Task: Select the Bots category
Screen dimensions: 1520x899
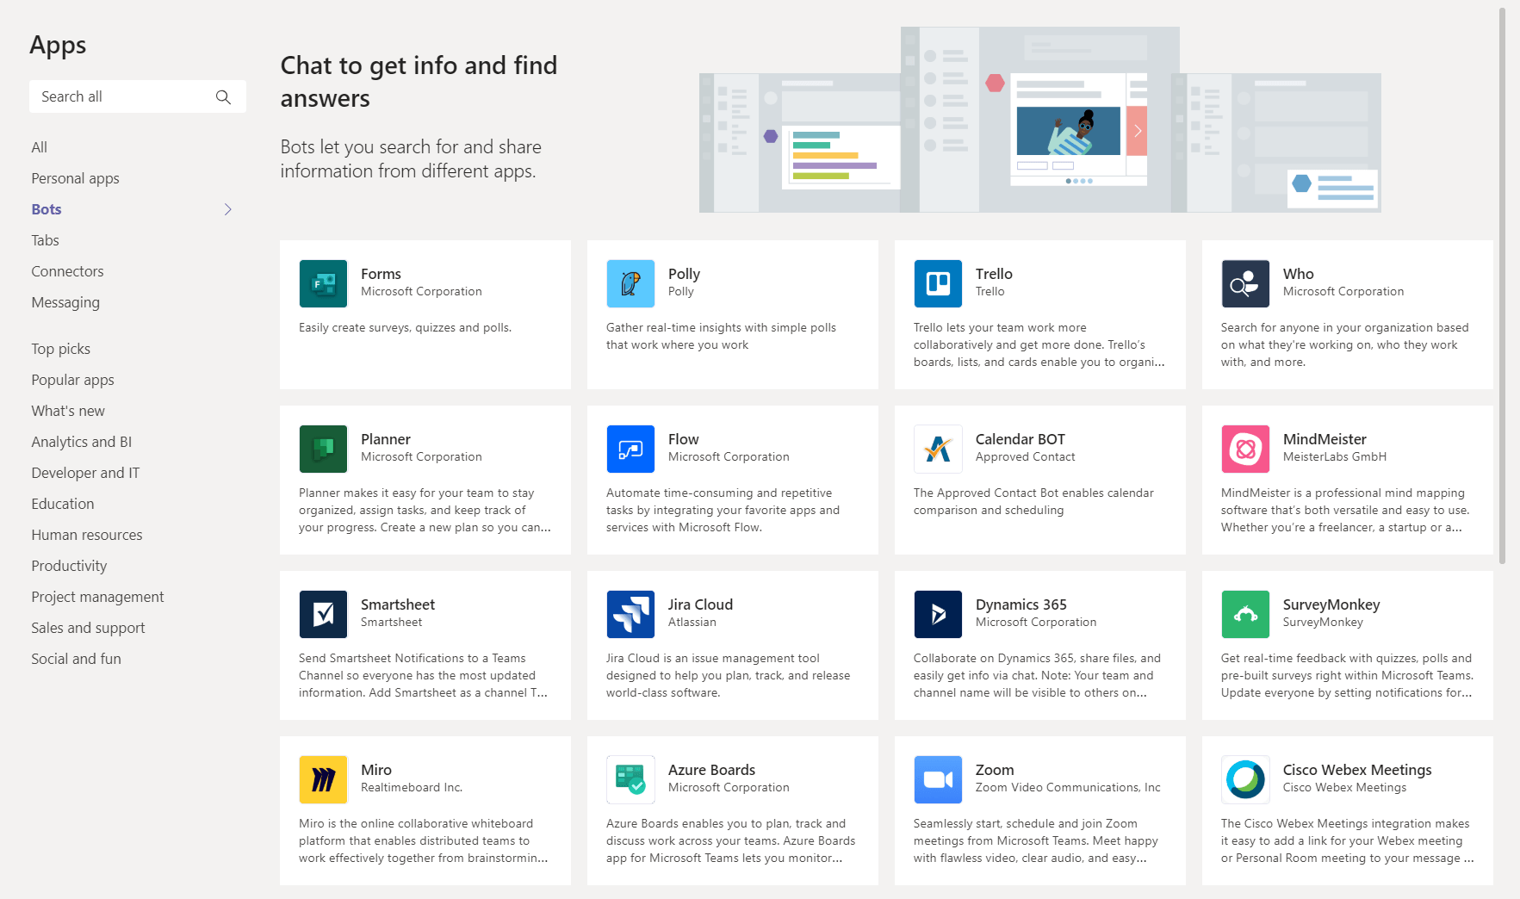Action: [47, 209]
